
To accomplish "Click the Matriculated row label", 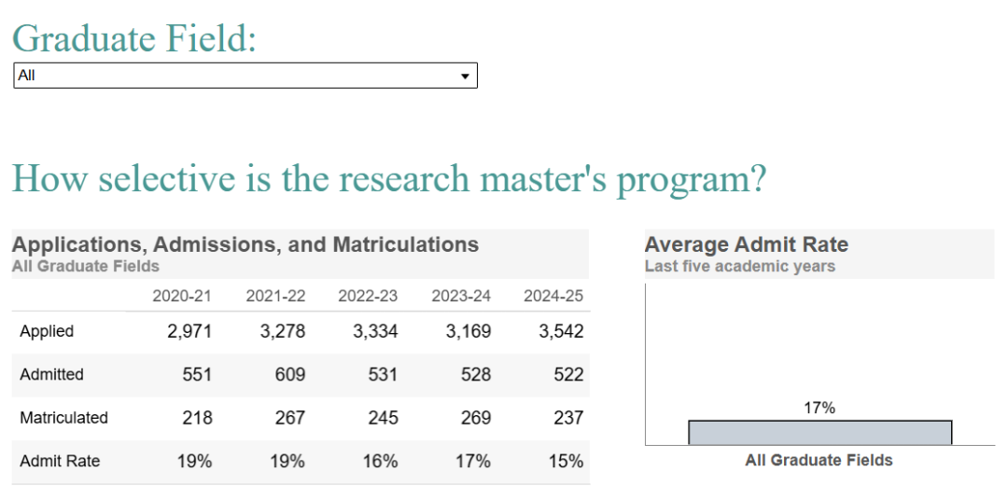I will pos(63,418).
